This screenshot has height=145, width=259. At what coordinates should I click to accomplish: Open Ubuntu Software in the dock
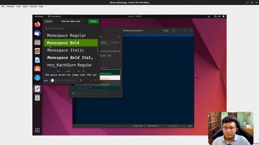click(x=37, y=69)
